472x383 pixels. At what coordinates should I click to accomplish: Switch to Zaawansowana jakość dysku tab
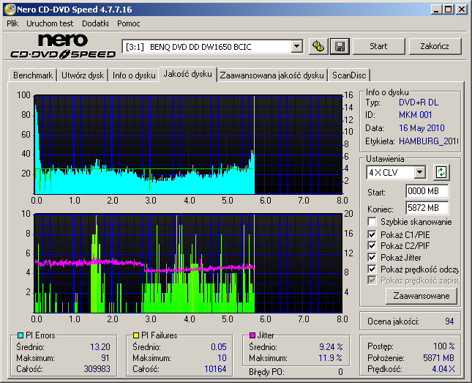pos(271,75)
